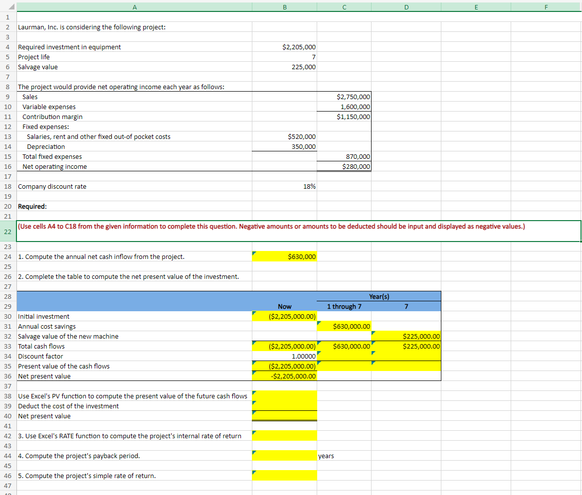Select net present value cell -$2,205,000.00
This screenshot has width=582, height=495.
tap(284, 376)
